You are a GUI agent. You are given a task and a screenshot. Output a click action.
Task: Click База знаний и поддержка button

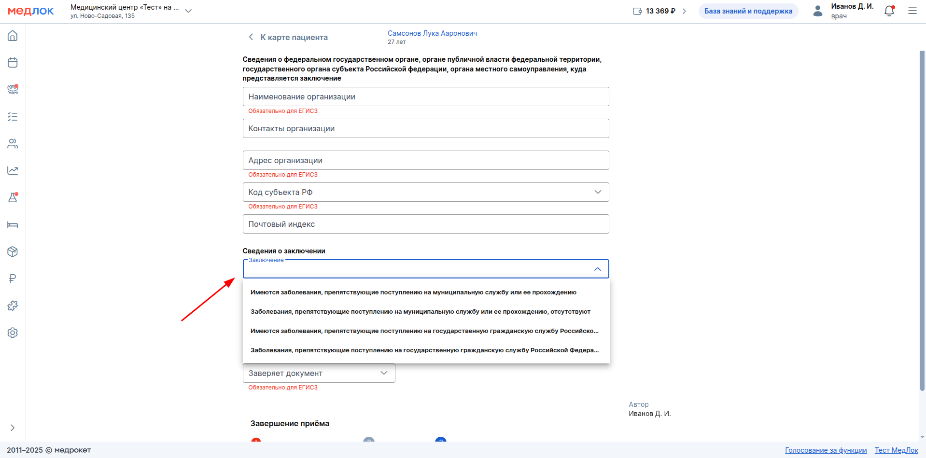(748, 11)
